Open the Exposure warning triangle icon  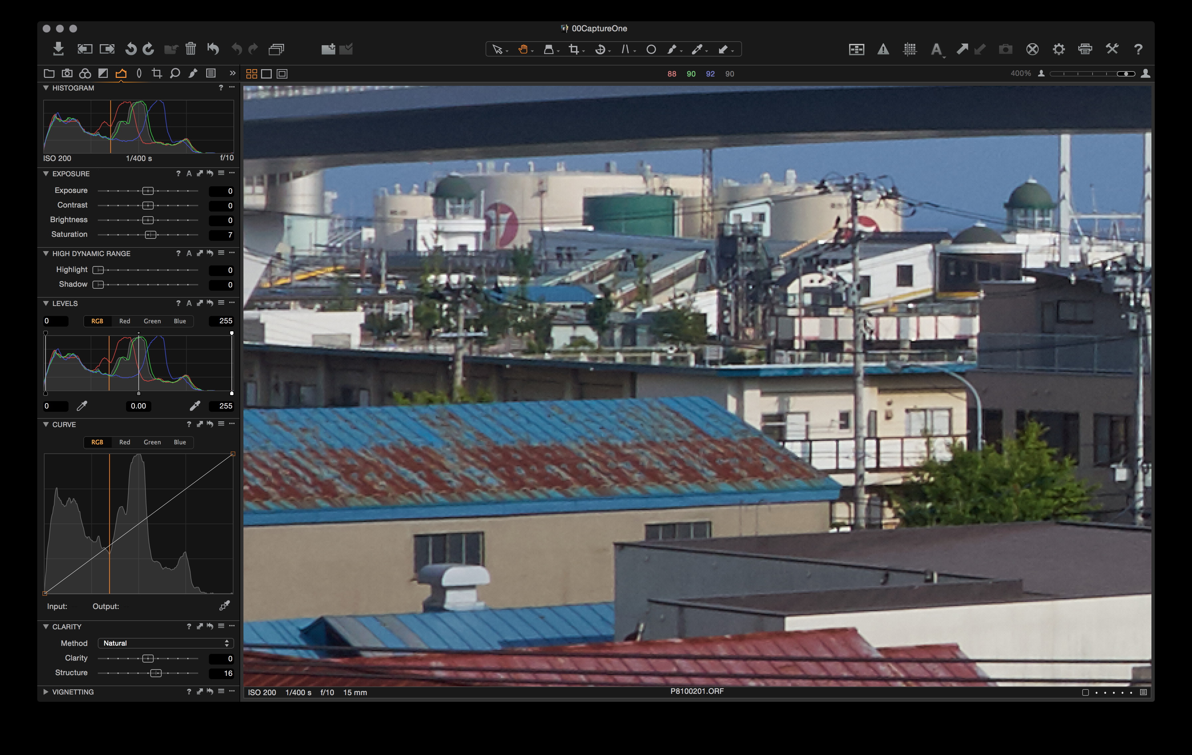883,49
